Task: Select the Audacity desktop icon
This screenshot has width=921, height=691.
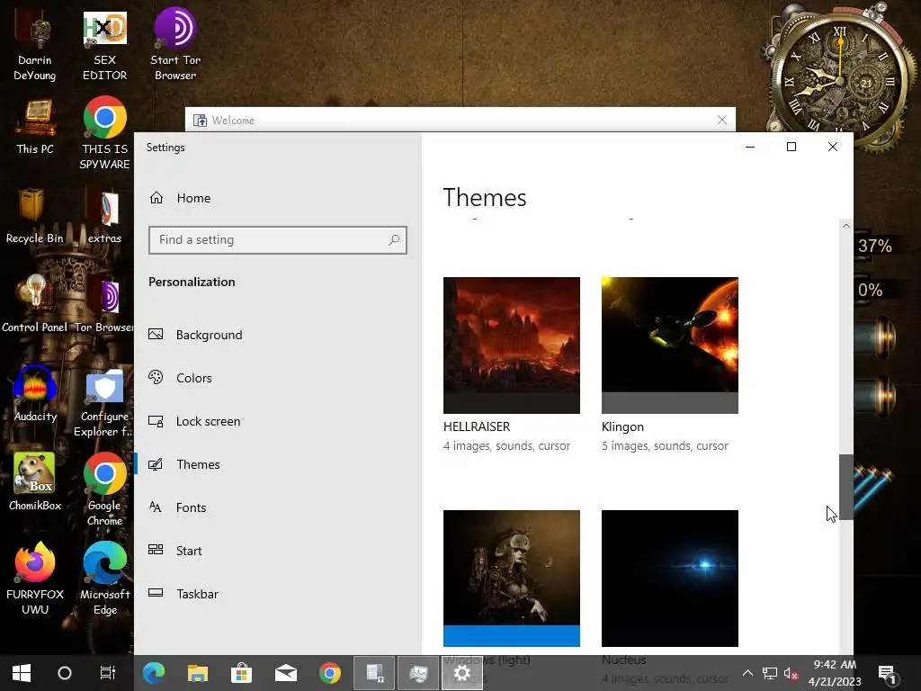Action: (x=35, y=394)
